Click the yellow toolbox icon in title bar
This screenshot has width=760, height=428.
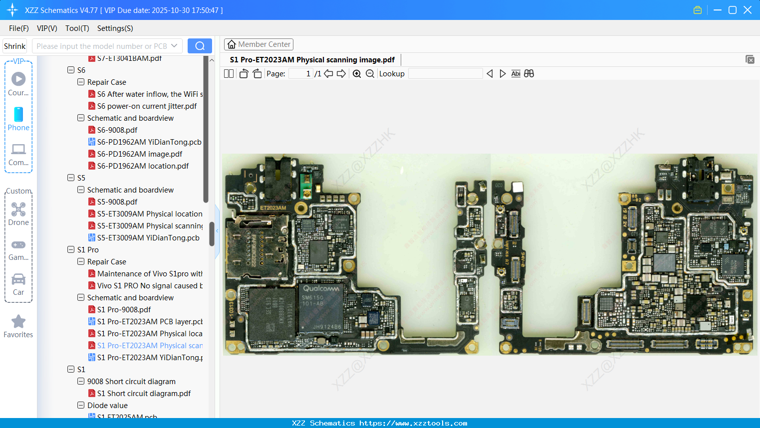(x=698, y=10)
